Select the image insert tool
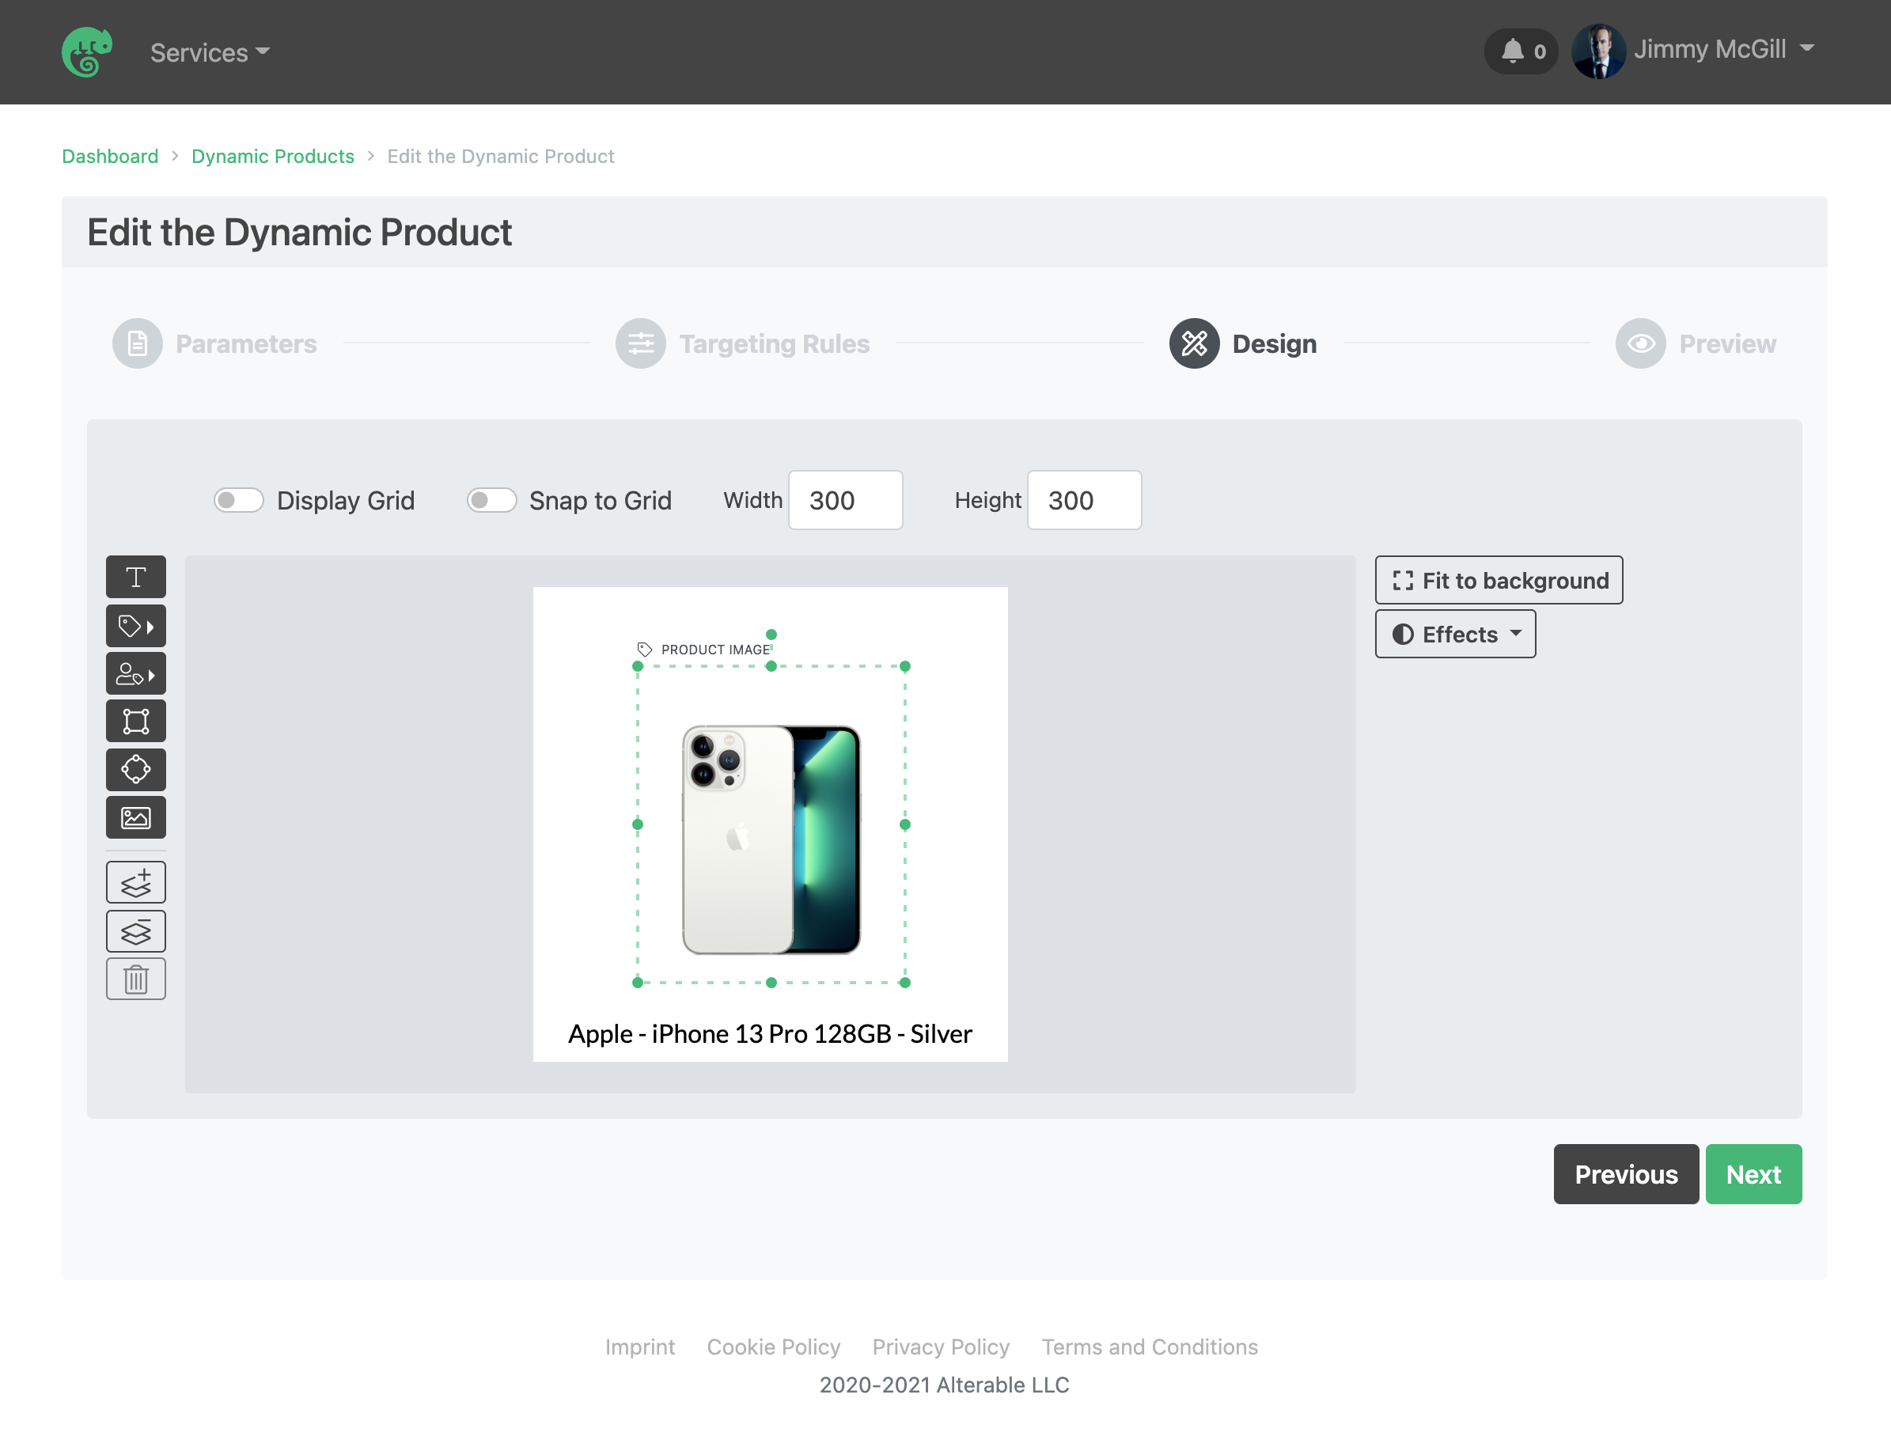Image resolution: width=1891 pixels, height=1440 pixels. (135, 818)
